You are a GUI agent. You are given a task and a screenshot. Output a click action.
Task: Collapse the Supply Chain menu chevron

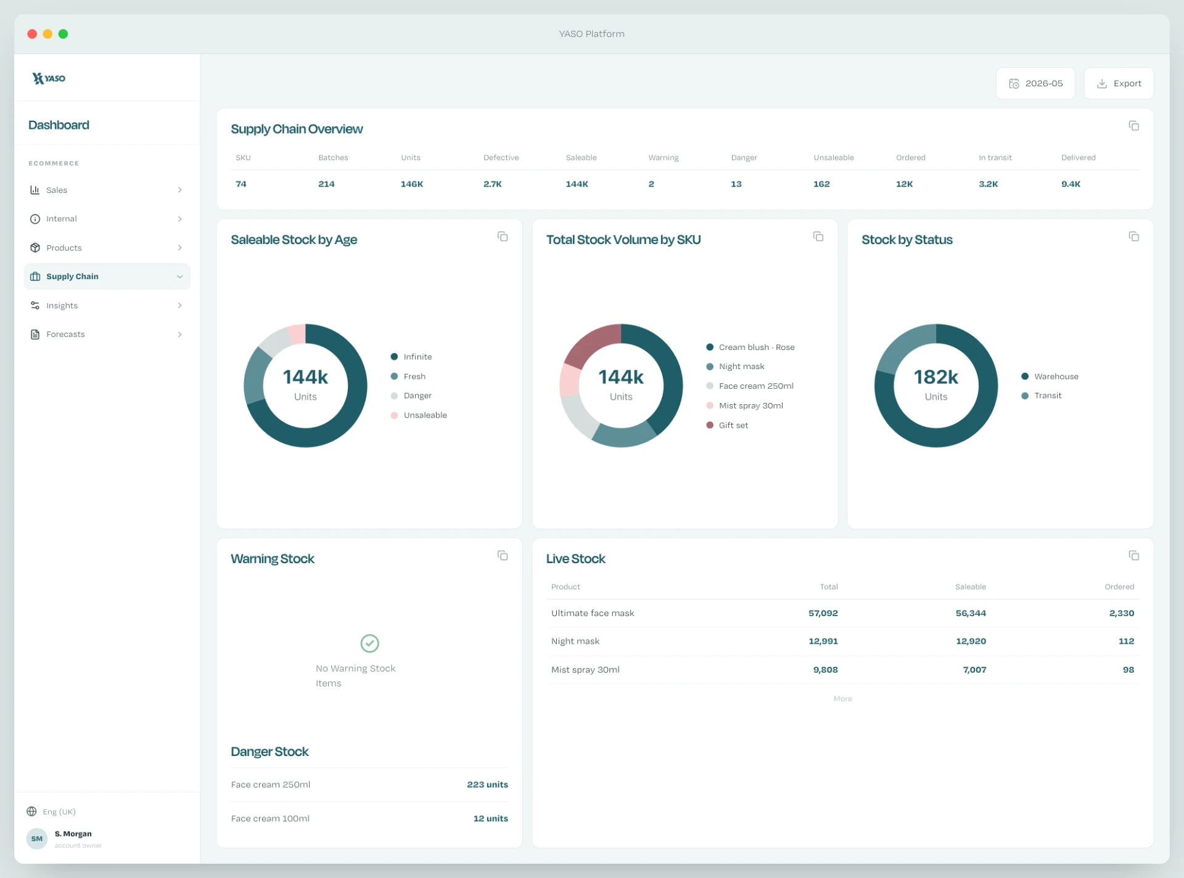click(x=179, y=277)
